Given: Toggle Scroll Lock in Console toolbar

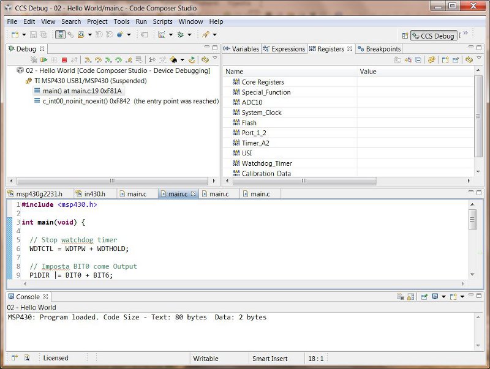Looking at the screenshot, I should point(411,297).
